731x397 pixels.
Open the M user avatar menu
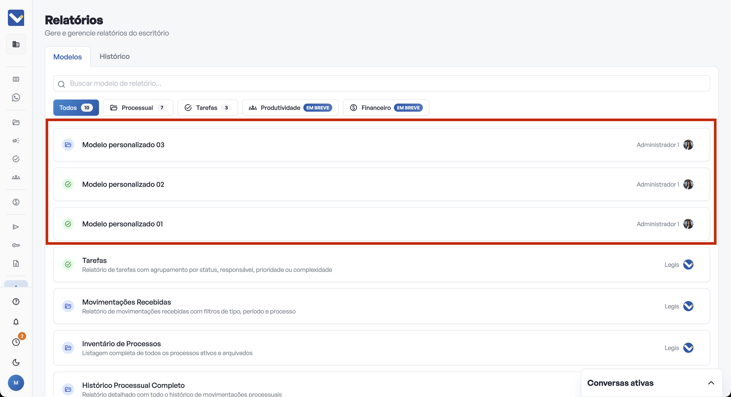click(x=16, y=383)
